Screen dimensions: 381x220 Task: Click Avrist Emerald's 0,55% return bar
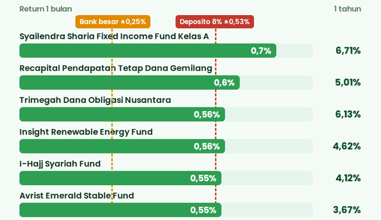tap(120, 210)
